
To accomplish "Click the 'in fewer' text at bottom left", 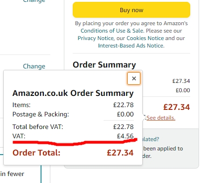I will (x=12, y=174).
